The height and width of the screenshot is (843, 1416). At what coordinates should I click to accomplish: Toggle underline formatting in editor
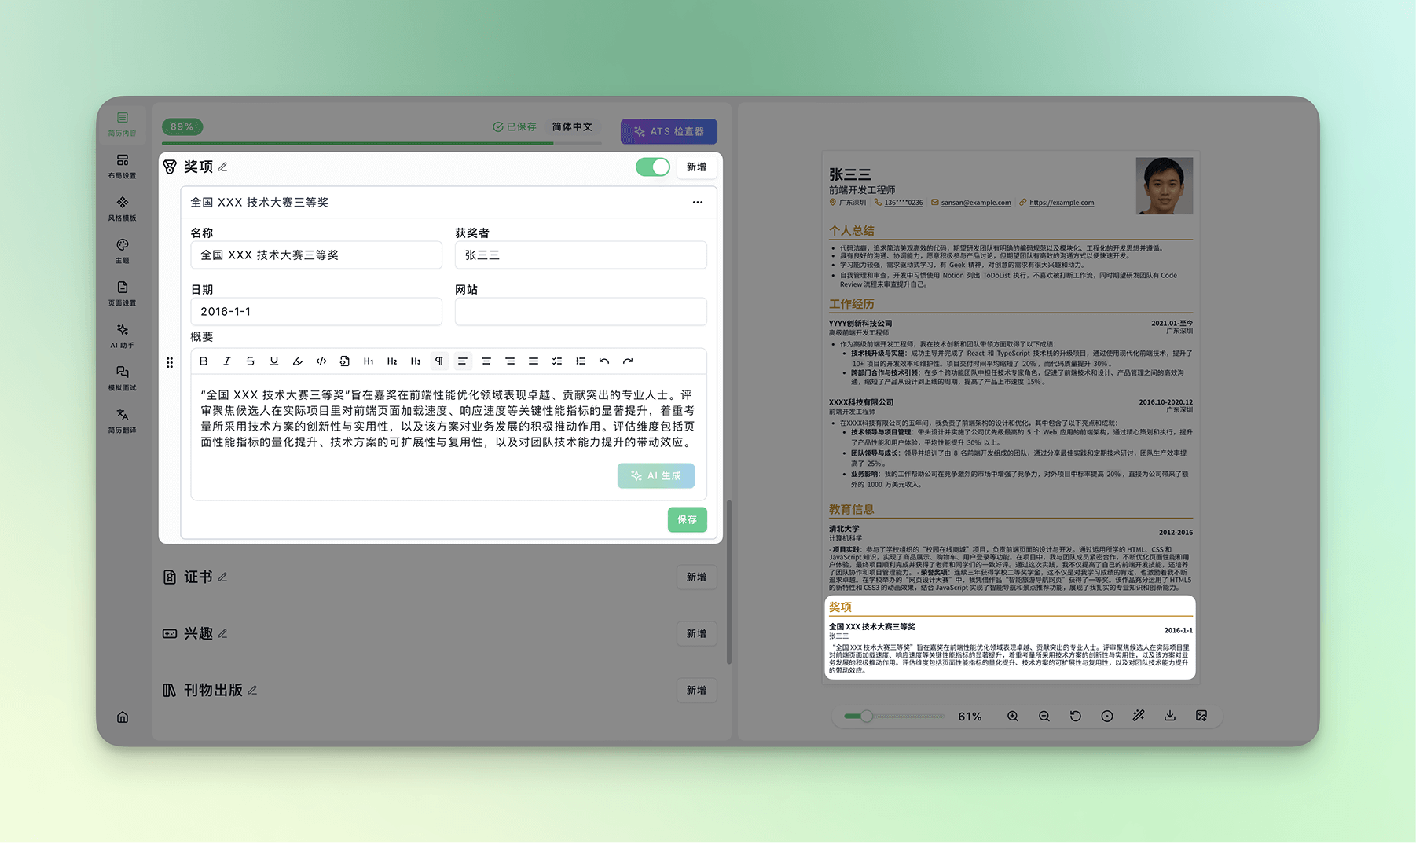[273, 361]
